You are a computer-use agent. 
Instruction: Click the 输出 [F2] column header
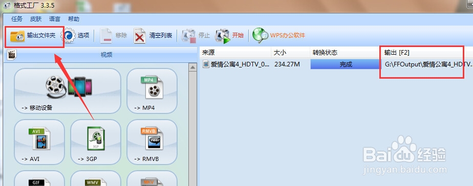(427, 53)
